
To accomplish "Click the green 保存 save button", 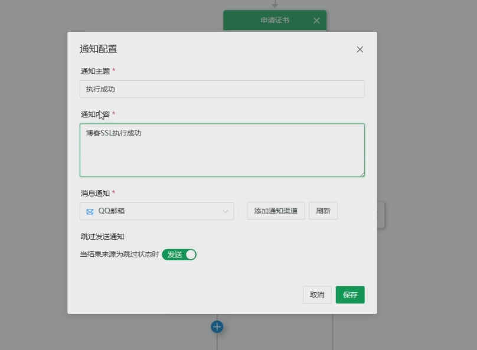I will [349, 295].
